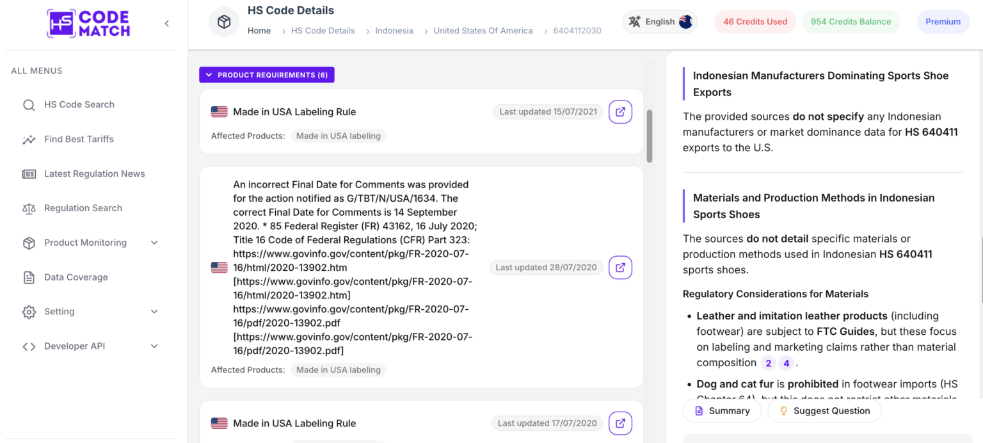The height and width of the screenshot is (443, 983).
Task: Expand the Developer API submenu
Action: 154,346
